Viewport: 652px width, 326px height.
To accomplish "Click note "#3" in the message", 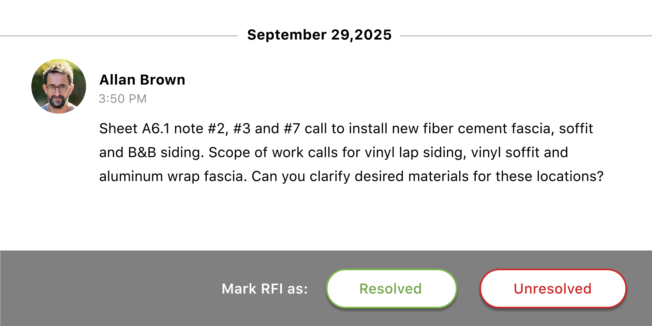I will tap(242, 129).
